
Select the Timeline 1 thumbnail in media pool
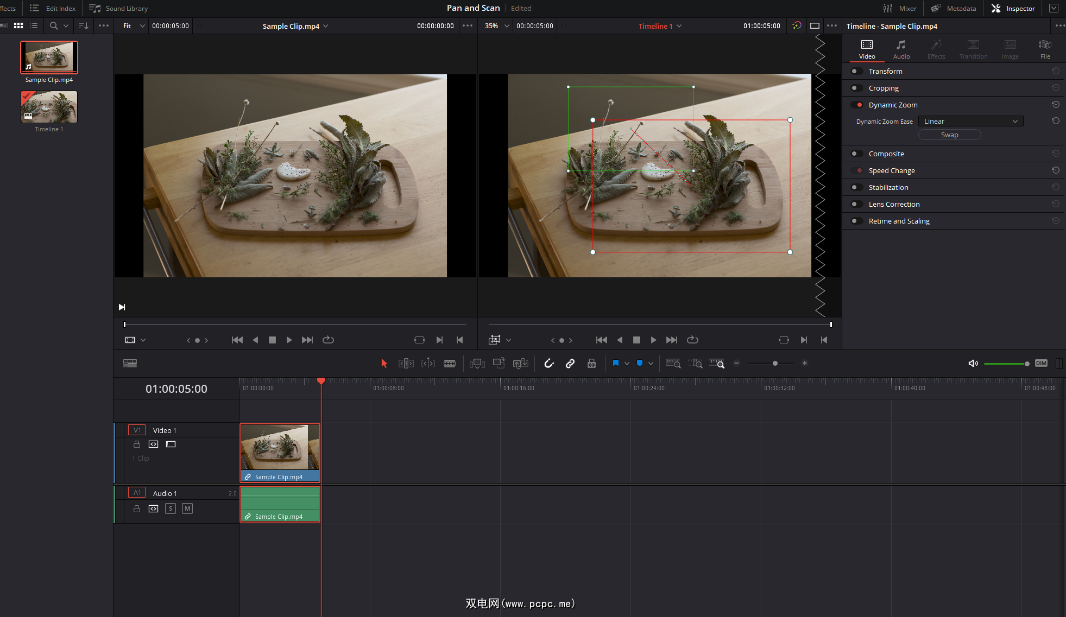[49, 107]
